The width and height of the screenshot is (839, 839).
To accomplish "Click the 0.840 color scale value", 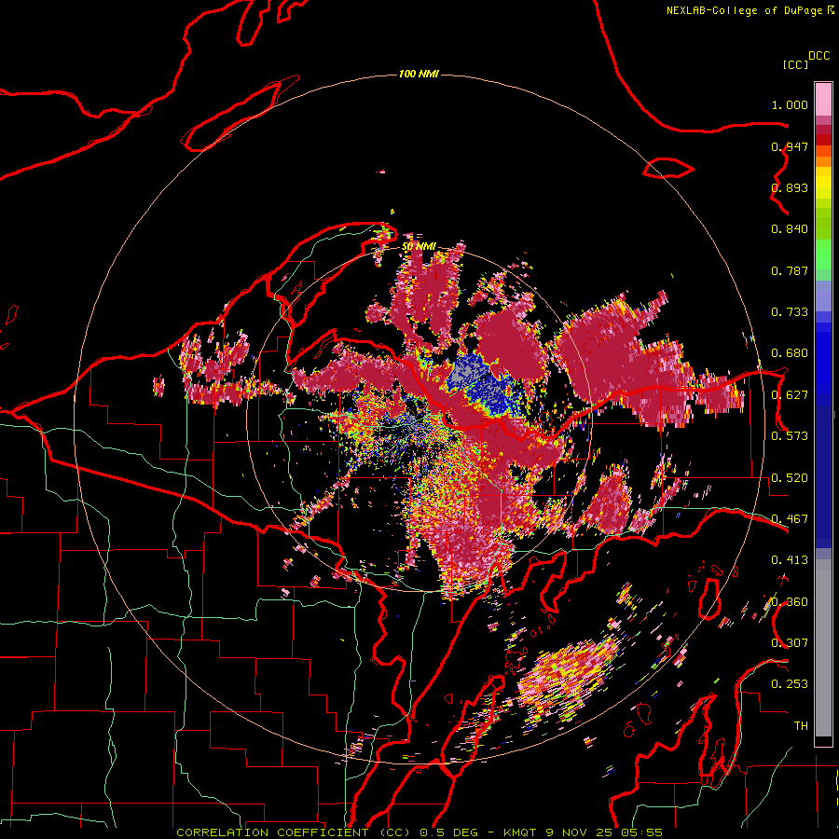I will 790,229.
